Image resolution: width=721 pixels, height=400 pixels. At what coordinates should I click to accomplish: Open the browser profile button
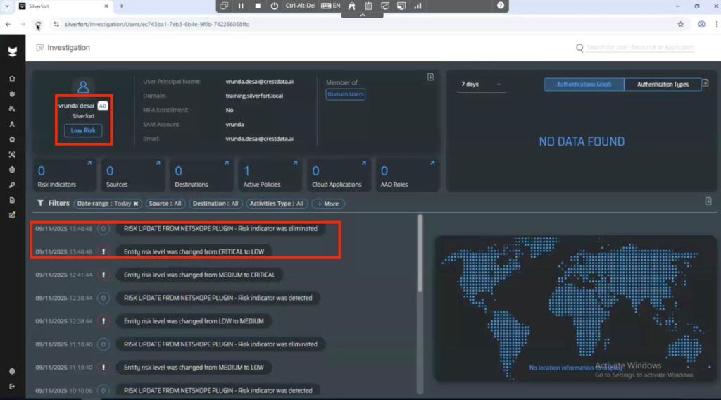701,25
